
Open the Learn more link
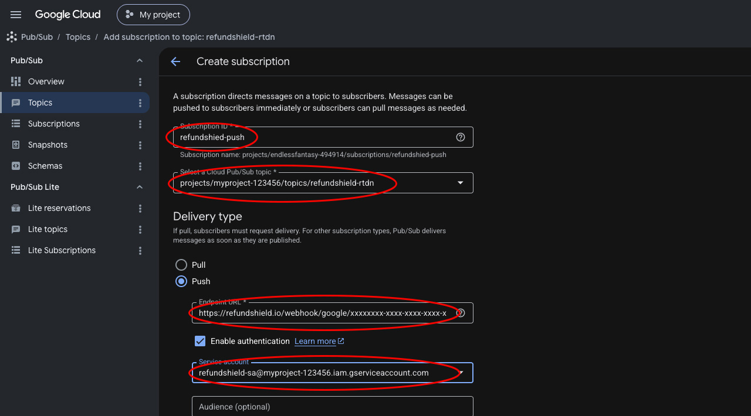319,341
